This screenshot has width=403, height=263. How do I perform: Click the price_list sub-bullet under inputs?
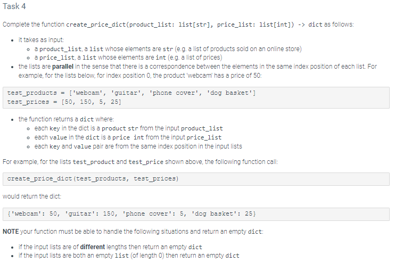point(128,57)
